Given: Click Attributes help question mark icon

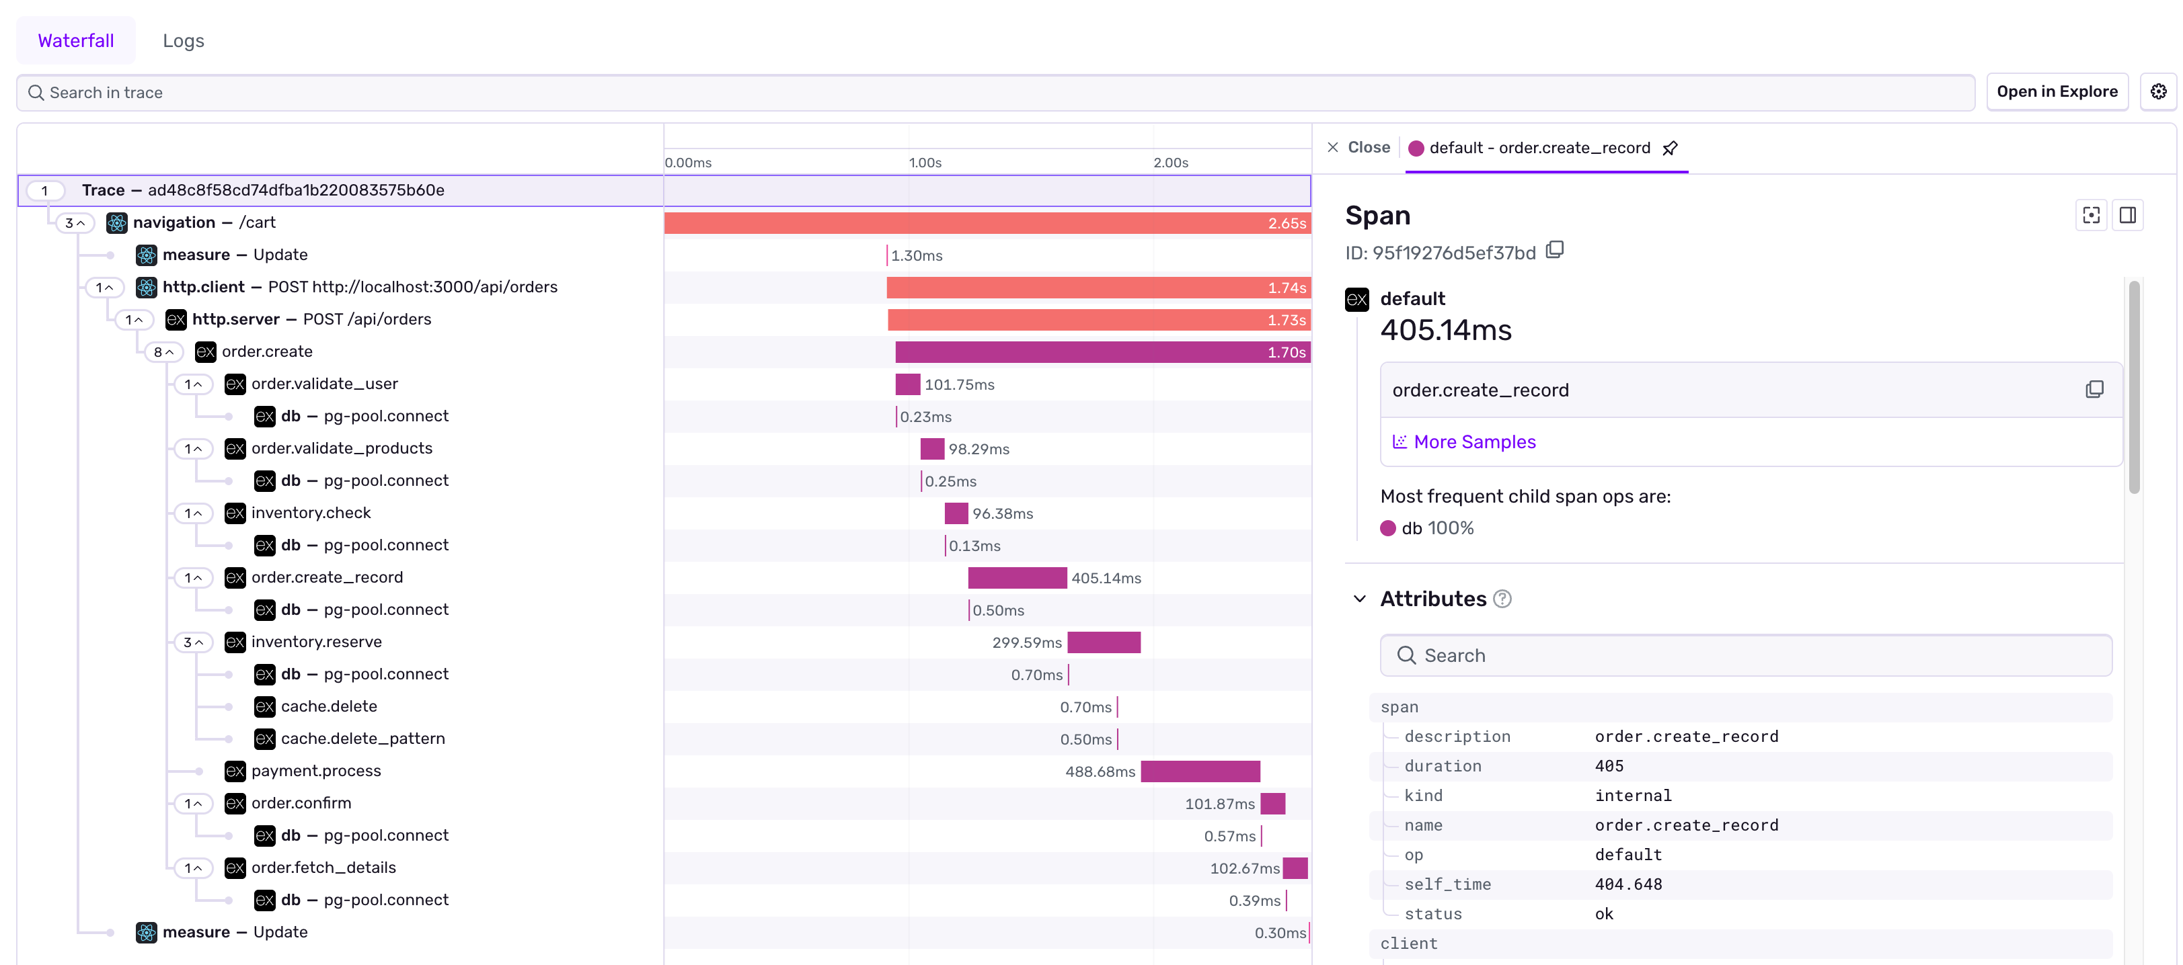Looking at the screenshot, I should click(1502, 599).
